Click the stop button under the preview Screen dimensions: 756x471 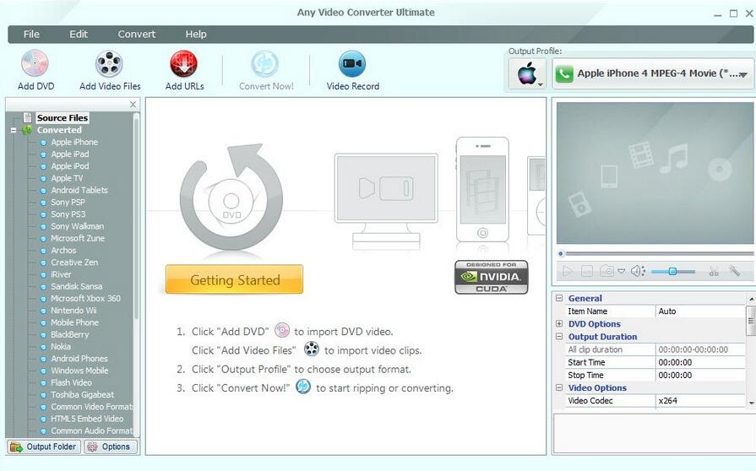587,272
